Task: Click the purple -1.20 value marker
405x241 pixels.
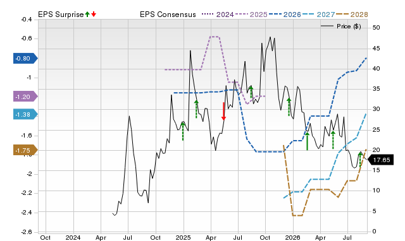Action: pyautogui.click(x=25, y=97)
